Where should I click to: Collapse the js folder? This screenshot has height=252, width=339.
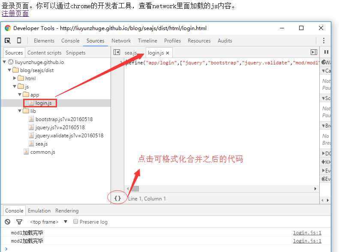coord(15,86)
